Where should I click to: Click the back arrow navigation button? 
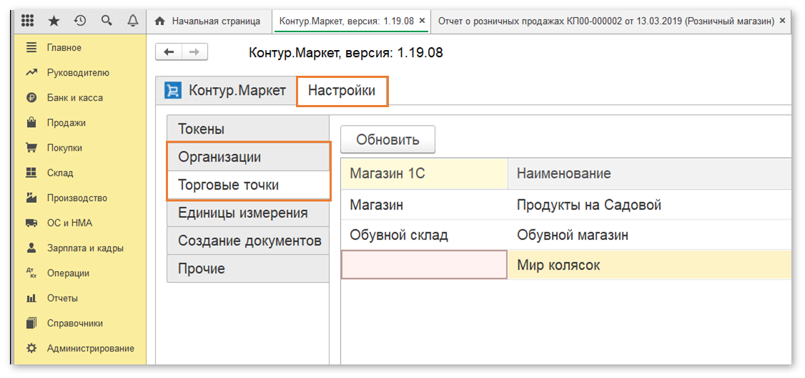[x=169, y=52]
